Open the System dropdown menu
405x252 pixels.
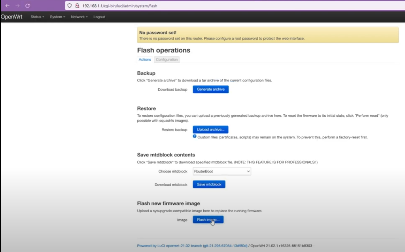tap(57, 17)
